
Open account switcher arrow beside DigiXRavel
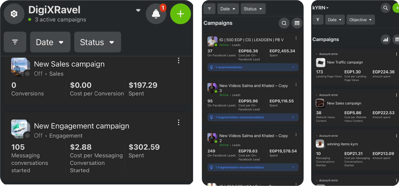pos(138,10)
